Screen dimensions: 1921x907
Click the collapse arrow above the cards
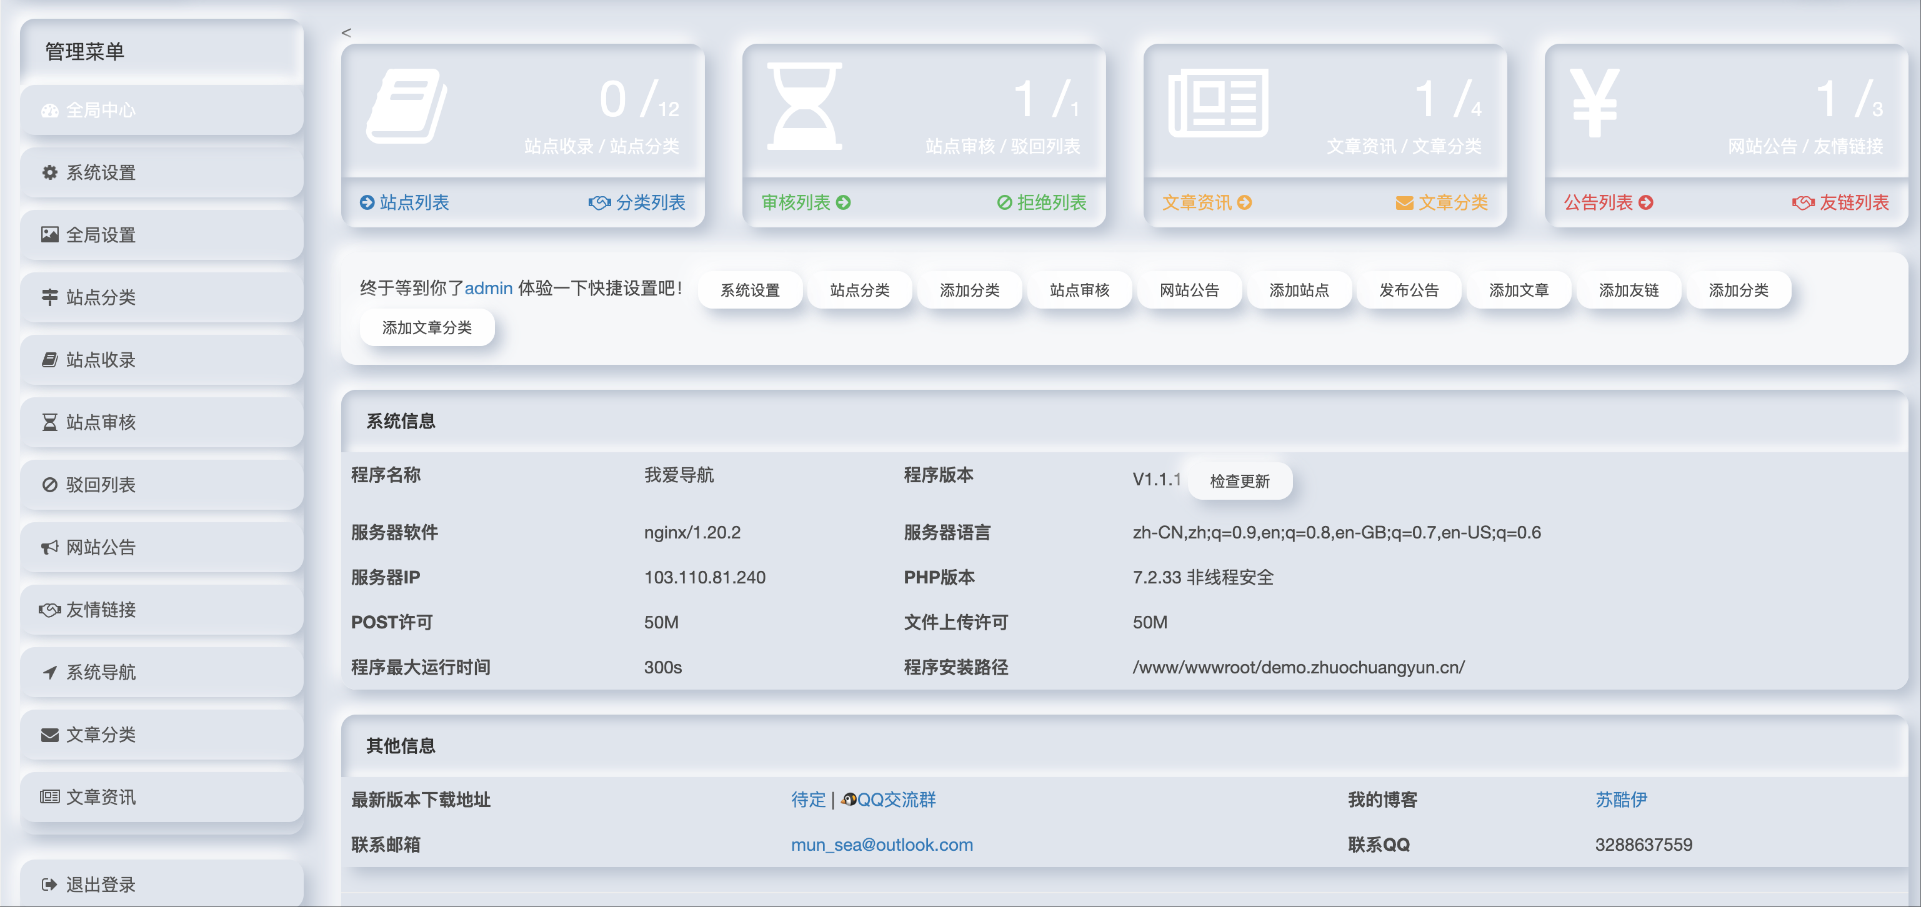[x=346, y=32]
